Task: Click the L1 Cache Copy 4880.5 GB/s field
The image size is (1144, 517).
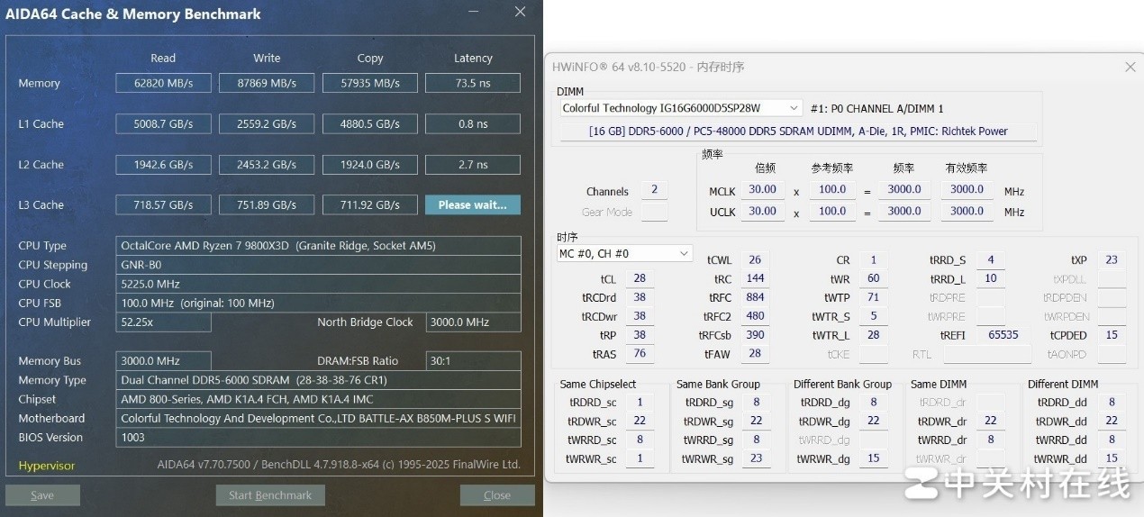Action: tap(370, 124)
